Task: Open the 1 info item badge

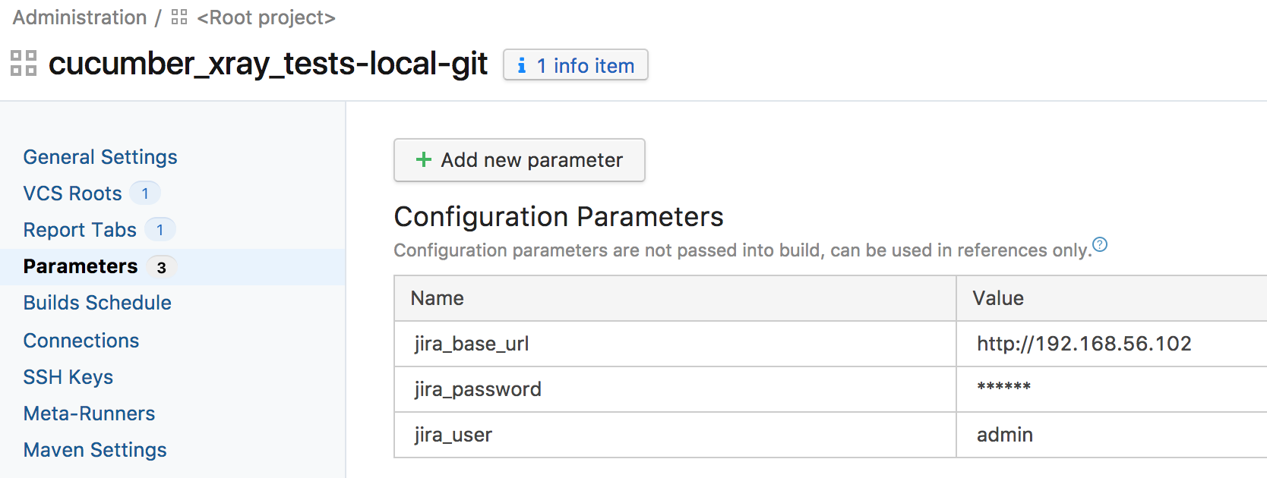Action: 576,65
